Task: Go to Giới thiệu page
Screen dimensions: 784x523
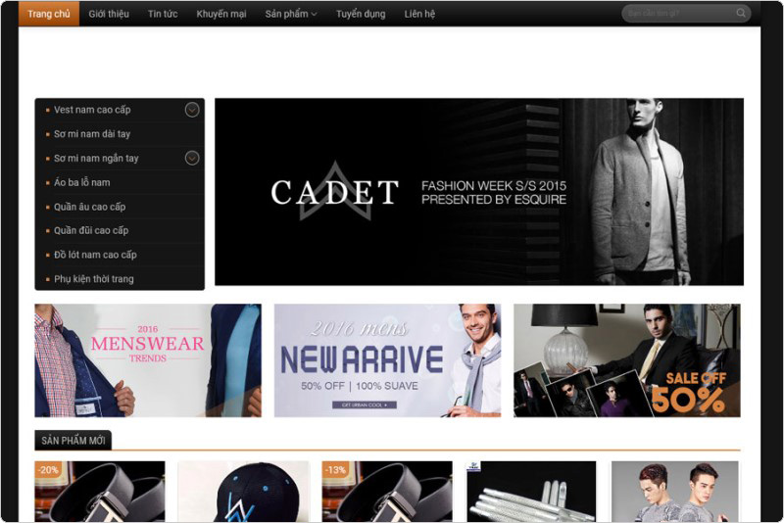Action: tap(109, 14)
